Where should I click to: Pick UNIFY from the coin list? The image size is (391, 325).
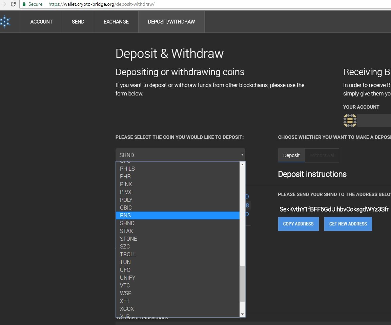[178, 278]
